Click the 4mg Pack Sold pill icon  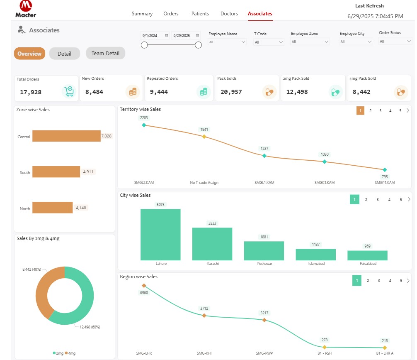coord(401,91)
